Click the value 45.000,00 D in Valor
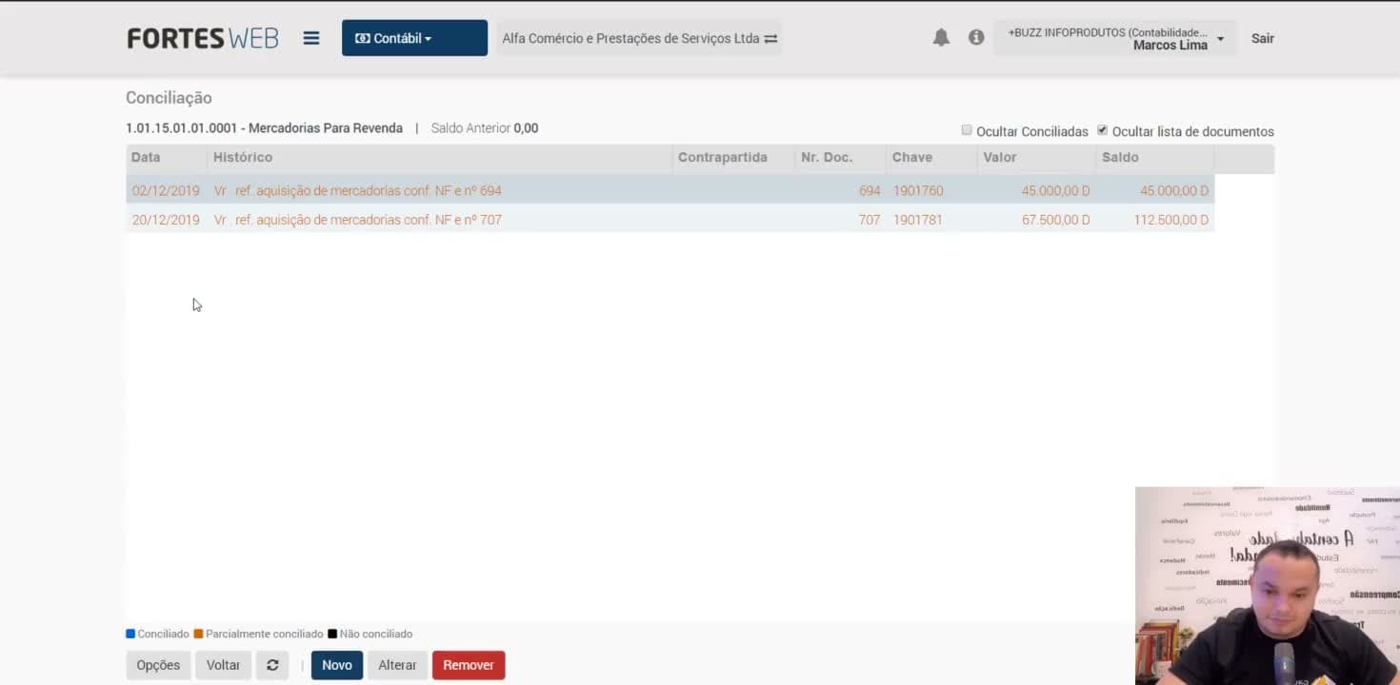The image size is (1400, 685). click(x=1055, y=190)
